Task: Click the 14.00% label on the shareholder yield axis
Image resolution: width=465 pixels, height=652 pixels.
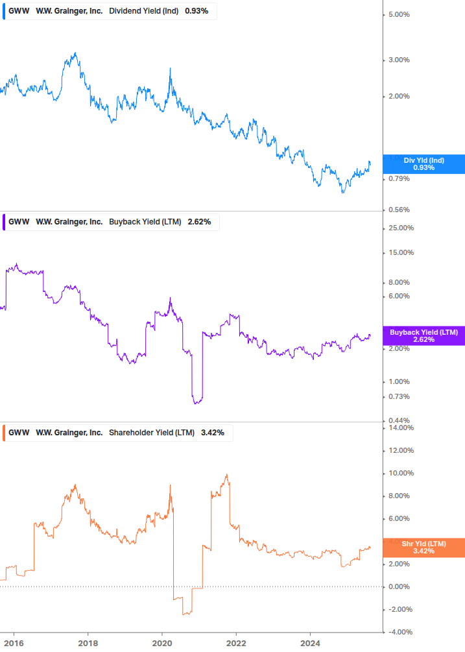Action: click(x=401, y=428)
